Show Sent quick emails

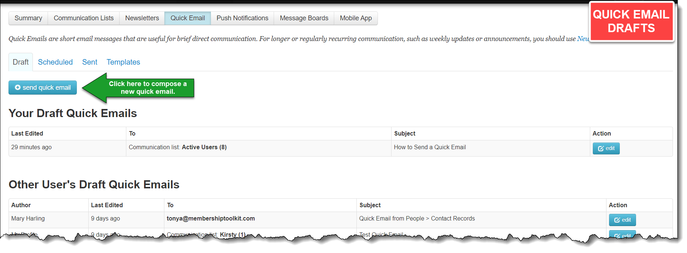coord(90,62)
